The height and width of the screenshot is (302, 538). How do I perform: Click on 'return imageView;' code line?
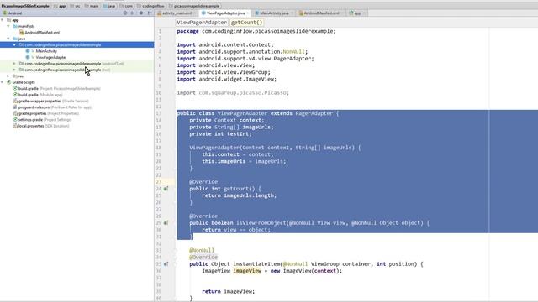(228, 291)
